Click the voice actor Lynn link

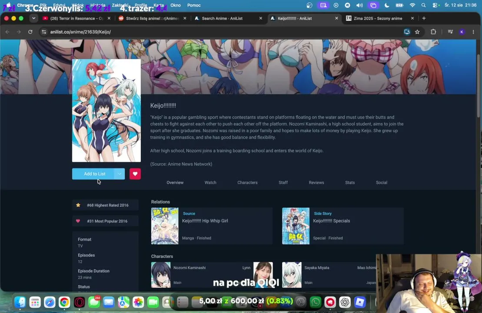click(x=246, y=267)
